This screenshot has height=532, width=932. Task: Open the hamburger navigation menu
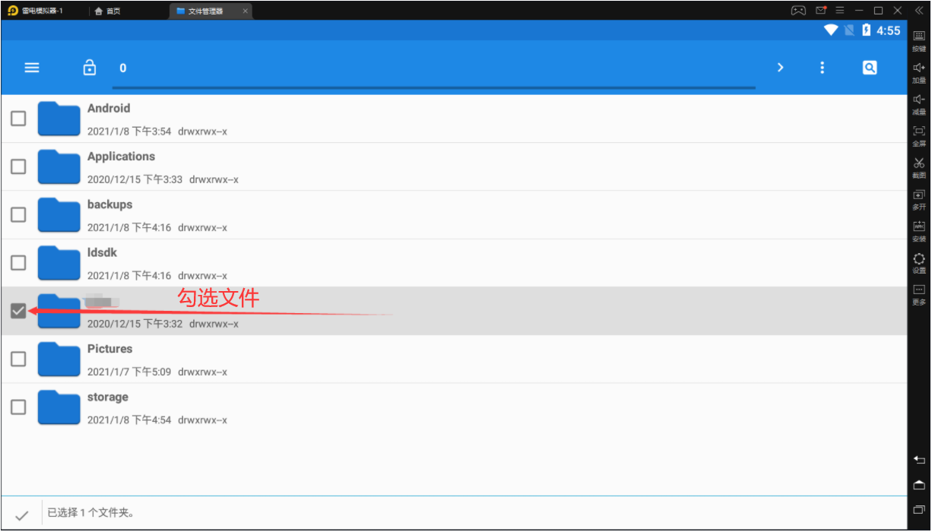point(32,68)
